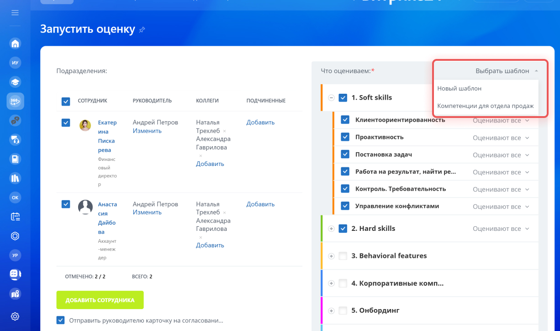Remove Александра Гаврилова from Екатерина's colleagues

coord(201,155)
